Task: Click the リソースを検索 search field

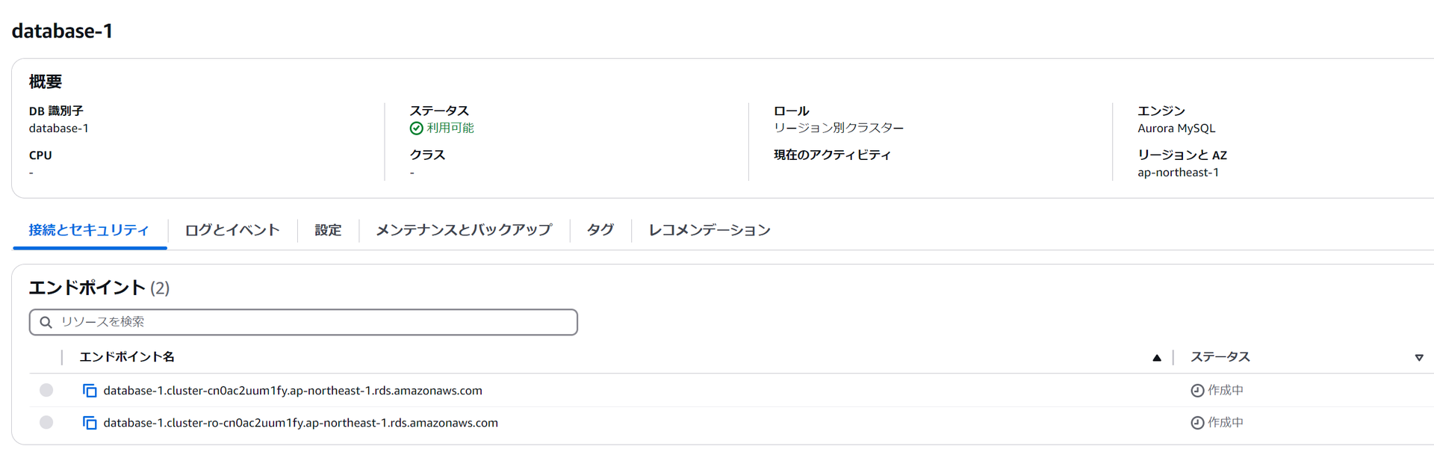Action: pyautogui.click(x=303, y=322)
